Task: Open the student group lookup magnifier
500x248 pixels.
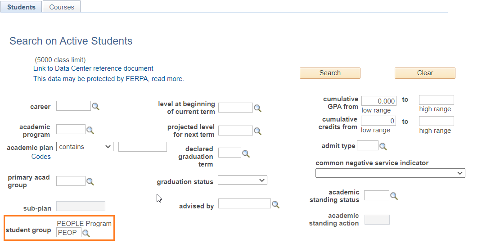Action: pos(86,233)
